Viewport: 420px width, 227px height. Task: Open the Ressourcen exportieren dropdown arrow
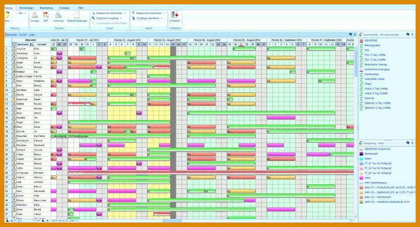point(125,13)
